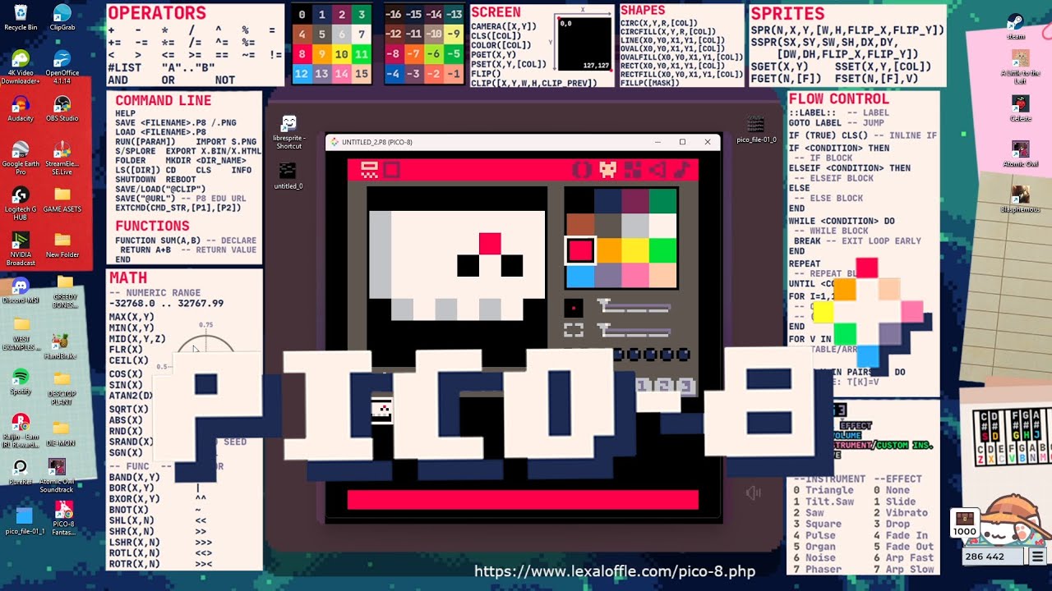Open Spotify desktop shortcut

[x=21, y=381]
